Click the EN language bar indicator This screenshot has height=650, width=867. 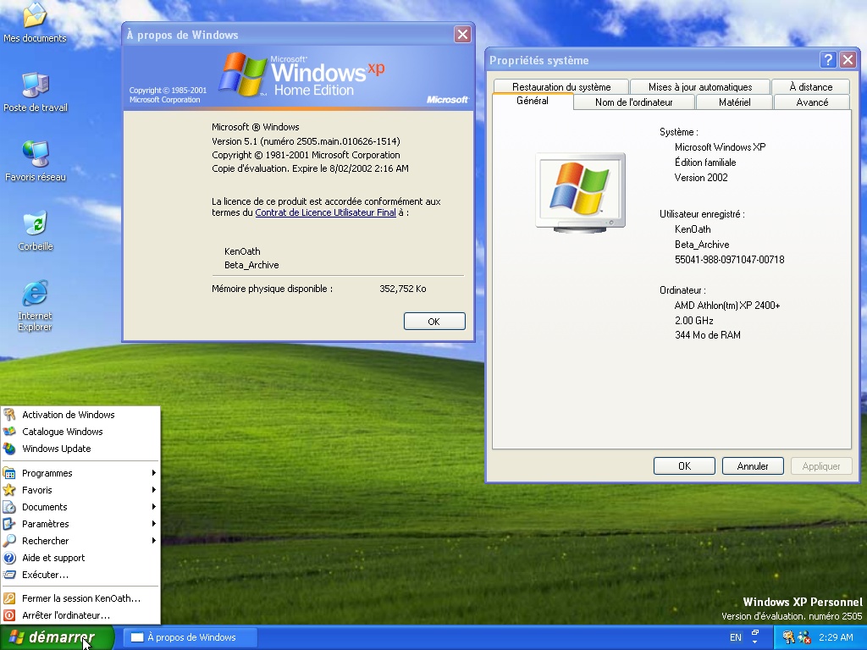pyautogui.click(x=736, y=637)
